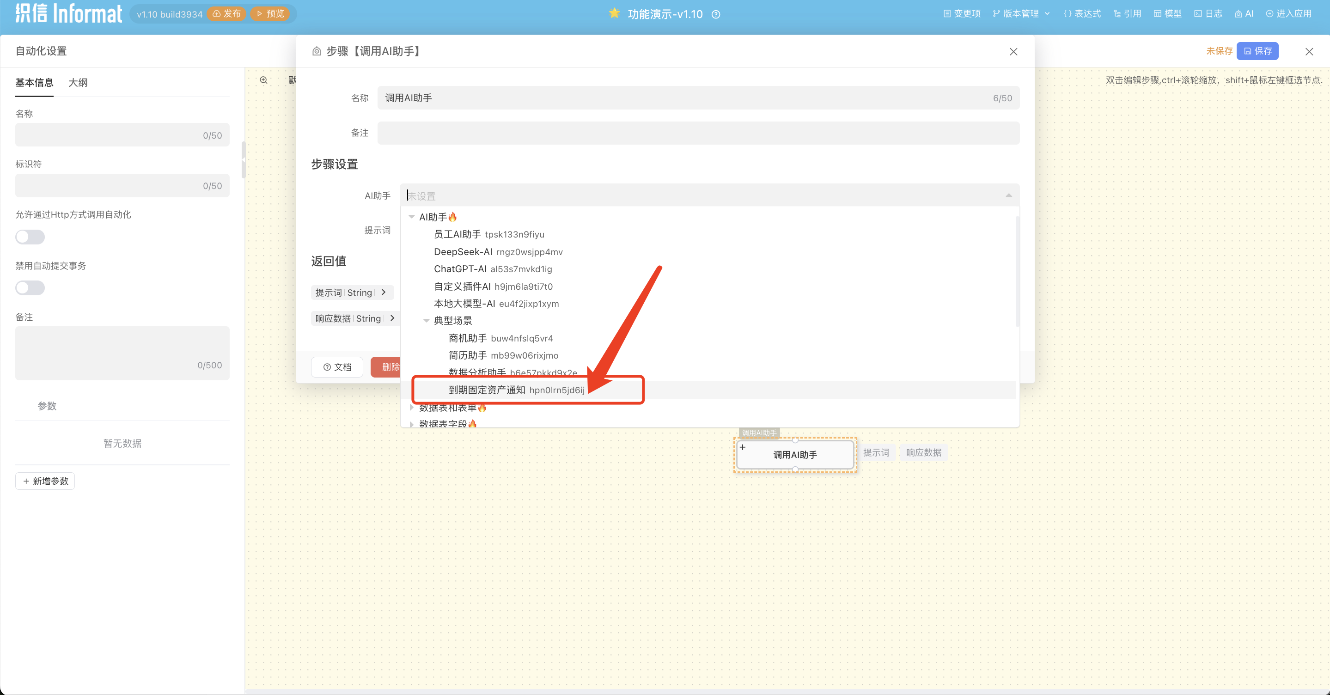The height and width of the screenshot is (695, 1330).
Task: Enable 允许通过Http方式调用自动化 switch
Action: (x=30, y=237)
